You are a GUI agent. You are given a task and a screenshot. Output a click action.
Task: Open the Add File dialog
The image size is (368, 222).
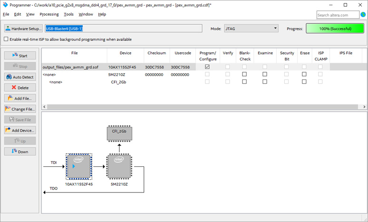pyautogui.click(x=20, y=98)
